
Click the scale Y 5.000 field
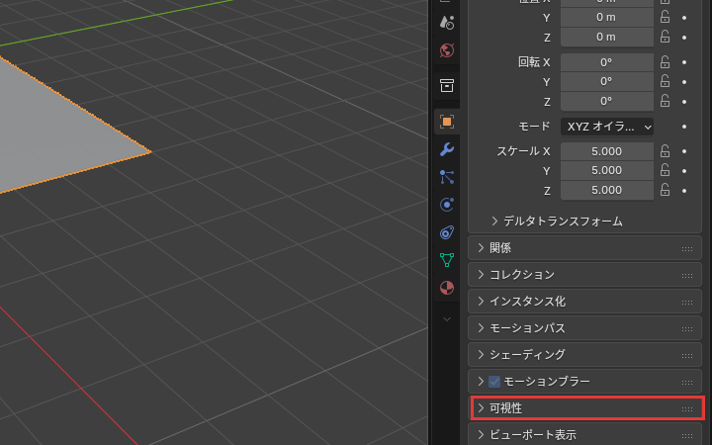coord(607,171)
